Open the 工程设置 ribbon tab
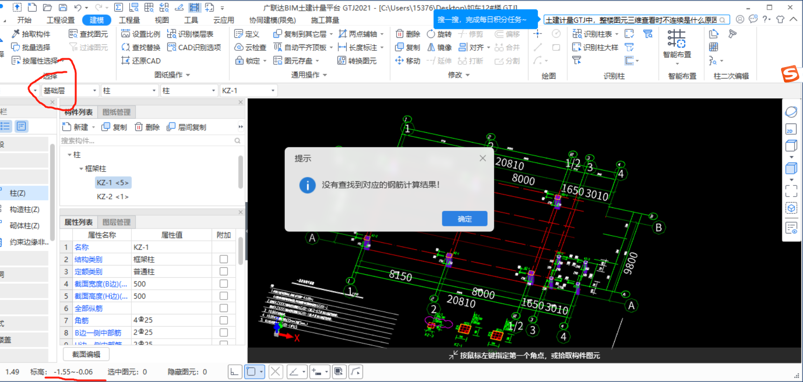803x382 pixels. 61,20
